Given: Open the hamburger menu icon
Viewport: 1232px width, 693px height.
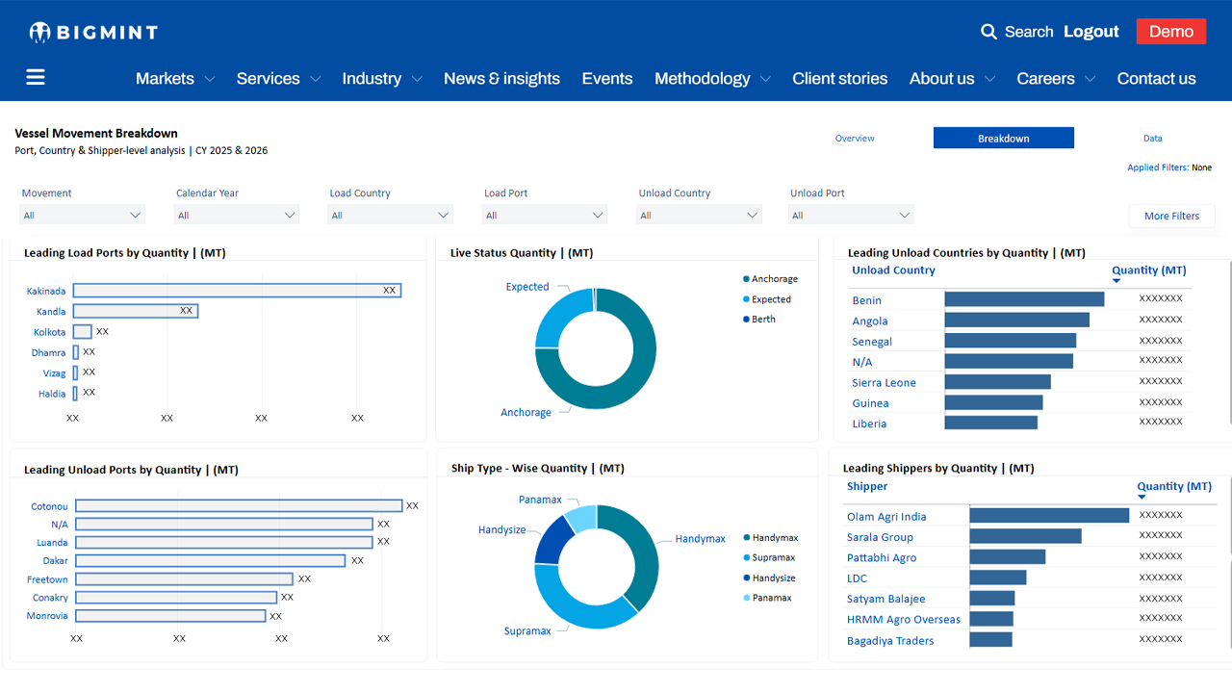Looking at the screenshot, I should pyautogui.click(x=36, y=78).
